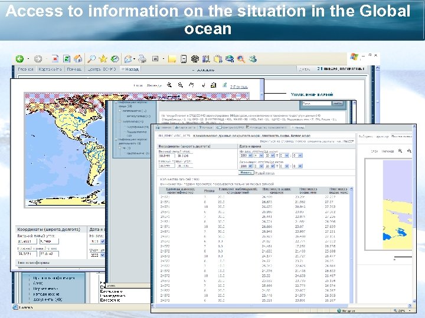This screenshot has height=318, width=425.
Task: Click the clipboard icon in browser toolbar
Action: 218,59
